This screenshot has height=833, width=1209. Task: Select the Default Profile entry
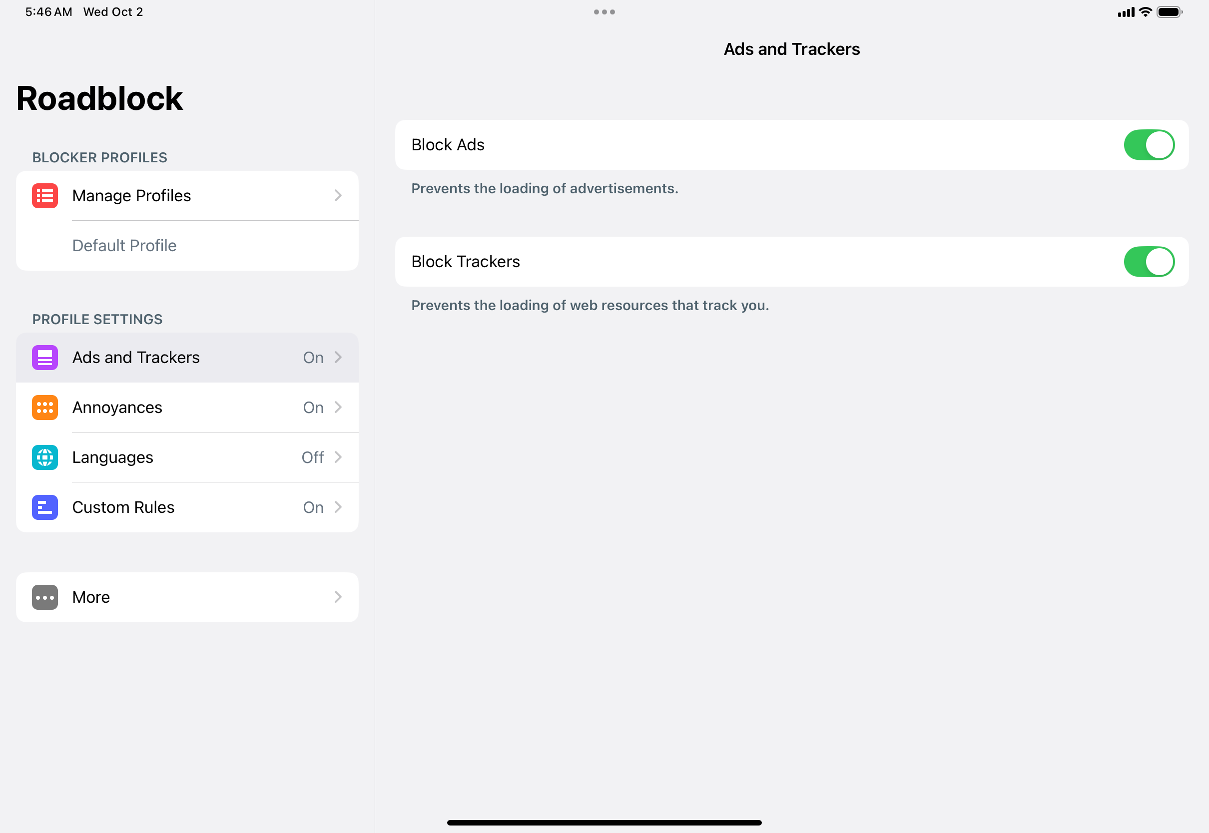pyautogui.click(x=124, y=246)
